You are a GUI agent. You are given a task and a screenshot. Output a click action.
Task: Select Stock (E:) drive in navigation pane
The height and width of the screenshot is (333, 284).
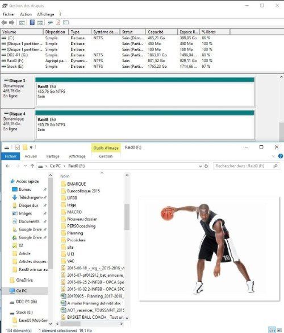24,312
